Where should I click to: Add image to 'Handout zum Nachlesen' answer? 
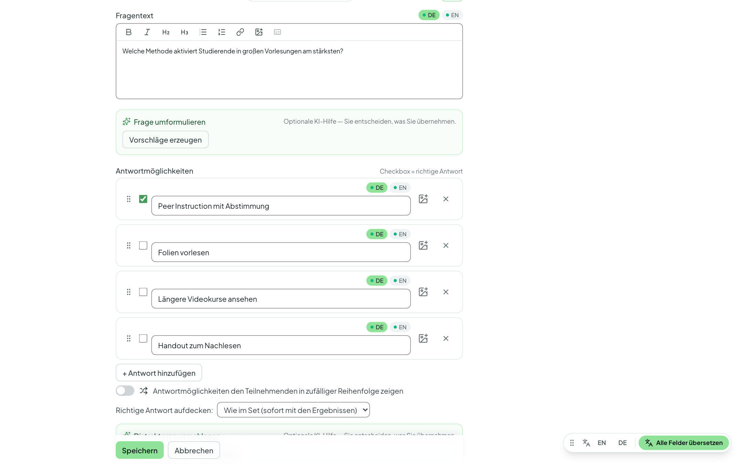point(423,338)
